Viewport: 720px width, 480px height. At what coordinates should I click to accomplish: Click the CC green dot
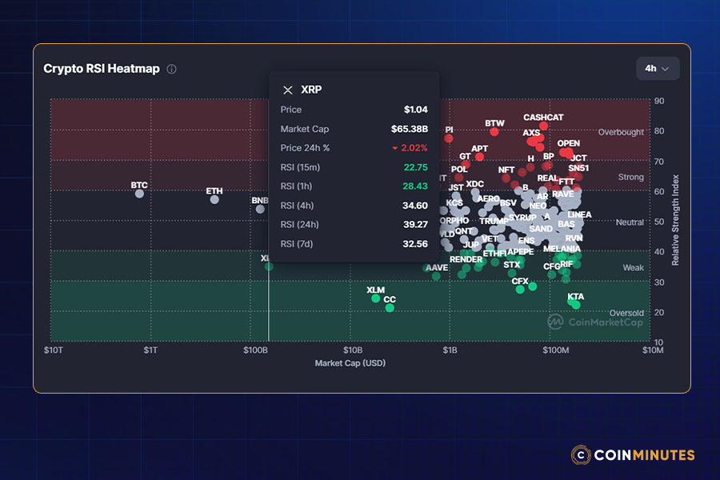pos(390,308)
